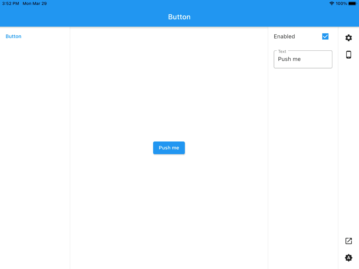This screenshot has width=359, height=269.
Task: Open settings via the gear icon
Action: [x=349, y=38]
